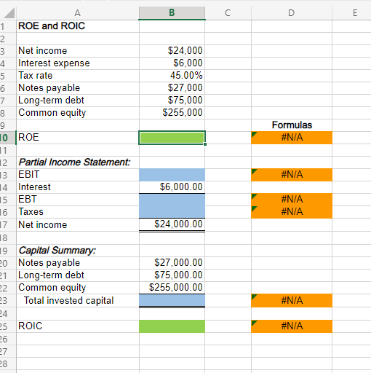The image size is (371, 373).
Task: Select the $27,000.00 notes payable cell
Action: point(172,263)
